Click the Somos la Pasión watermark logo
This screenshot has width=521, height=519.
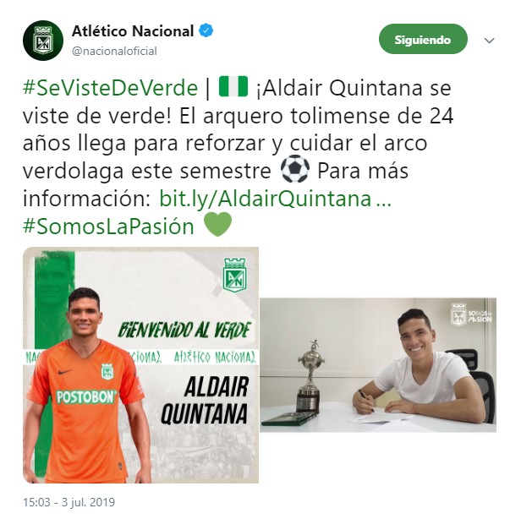(471, 314)
